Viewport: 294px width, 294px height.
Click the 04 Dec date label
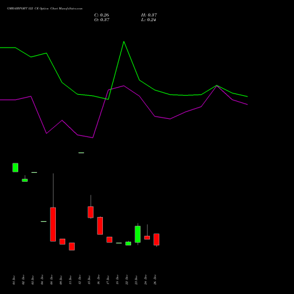[42, 280]
